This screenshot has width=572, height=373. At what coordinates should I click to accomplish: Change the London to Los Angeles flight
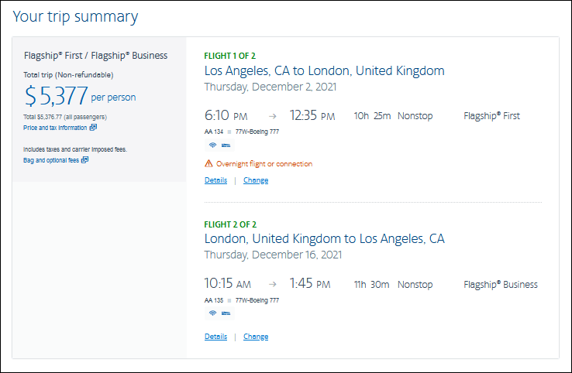pos(256,337)
